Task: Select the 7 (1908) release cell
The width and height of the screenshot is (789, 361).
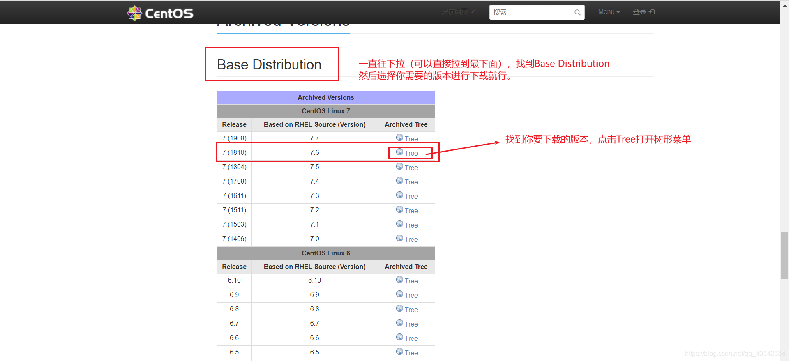Action: (x=234, y=138)
